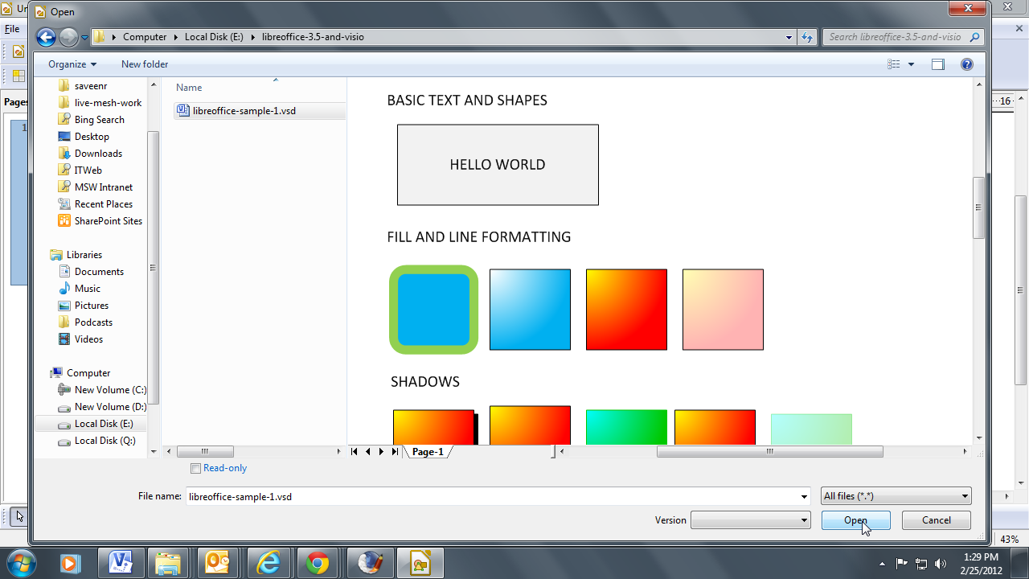Click the Help question mark icon
The height and width of the screenshot is (579, 1029).
(967, 64)
